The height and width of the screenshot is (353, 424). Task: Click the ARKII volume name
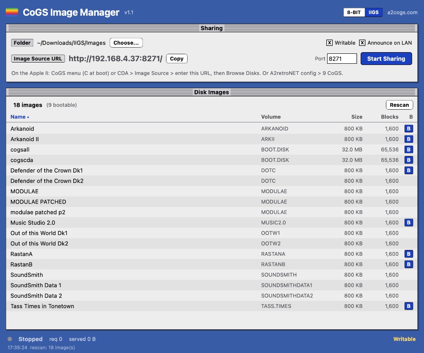point(268,139)
